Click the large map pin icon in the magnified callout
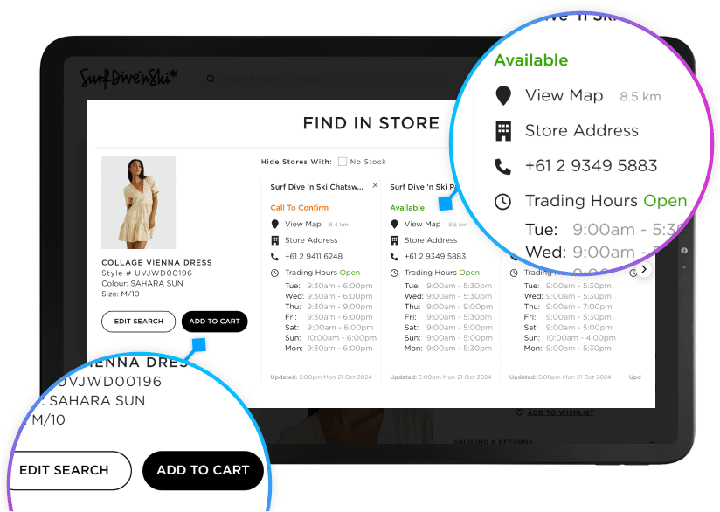The image size is (720, 512). (503, 95)
